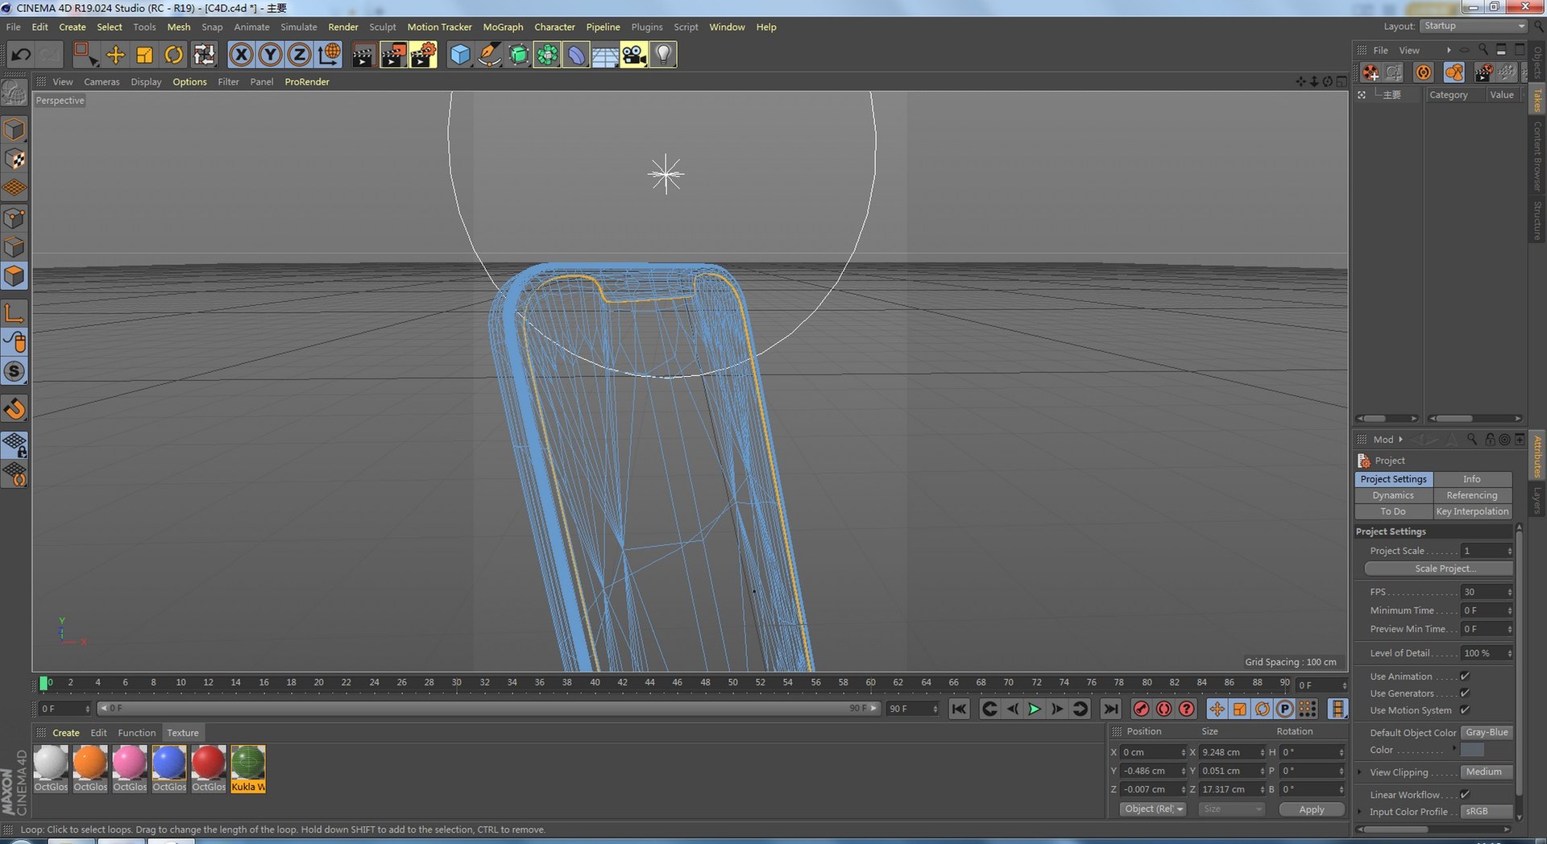Select the blue OctGlos material
The image size is (1547, 844).
169,769
